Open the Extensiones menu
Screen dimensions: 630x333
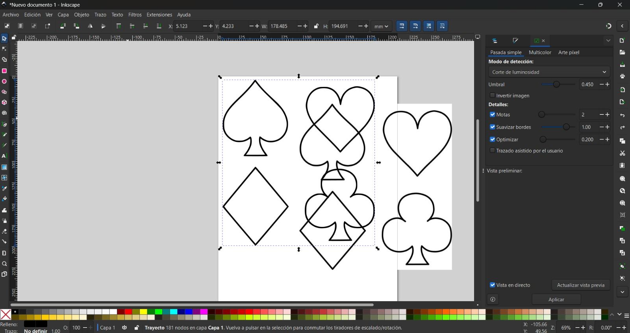159,15
